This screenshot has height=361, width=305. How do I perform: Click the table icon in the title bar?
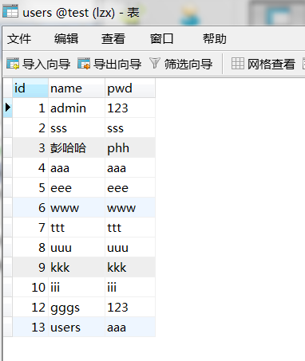point(10,11)
